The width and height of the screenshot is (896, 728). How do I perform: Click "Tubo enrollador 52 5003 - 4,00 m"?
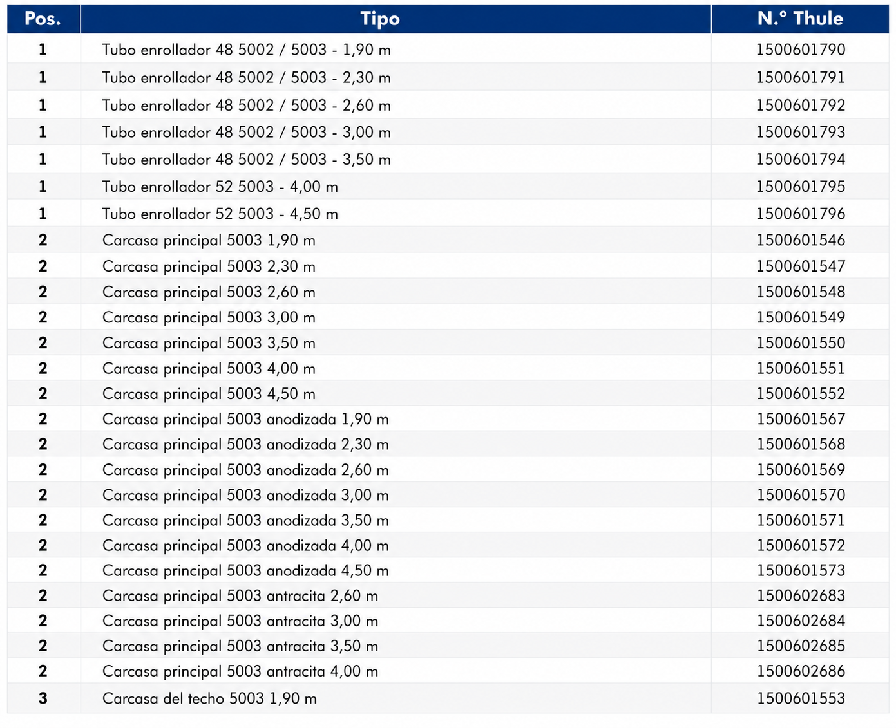[x=220, y=187]
